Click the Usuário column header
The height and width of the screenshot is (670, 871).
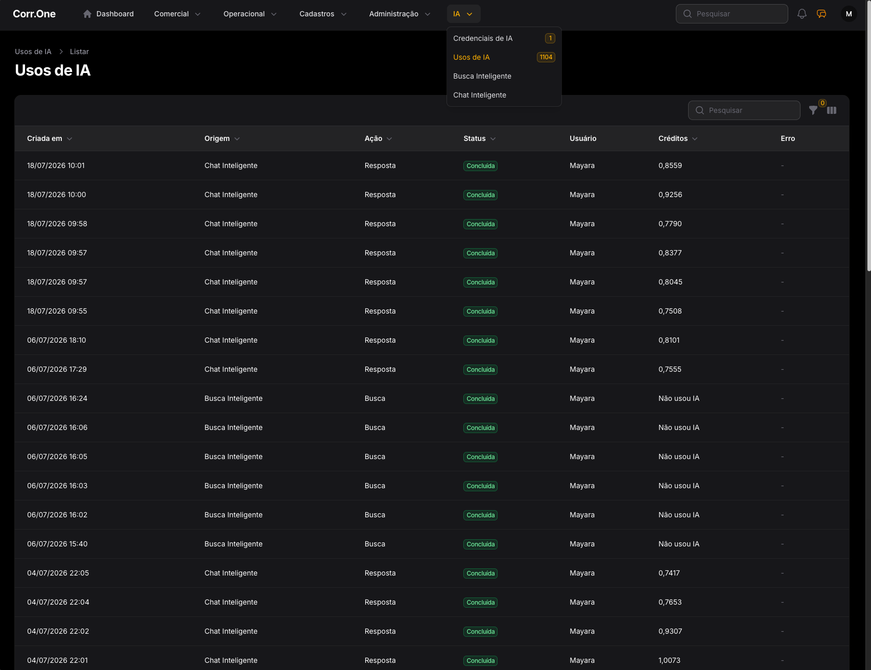(583, 138)
